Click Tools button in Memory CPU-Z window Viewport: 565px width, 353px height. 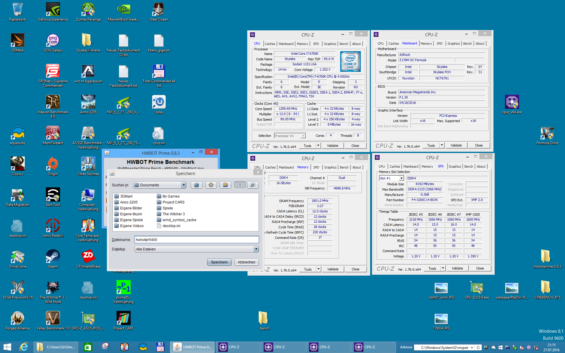[x=308, y=269]
